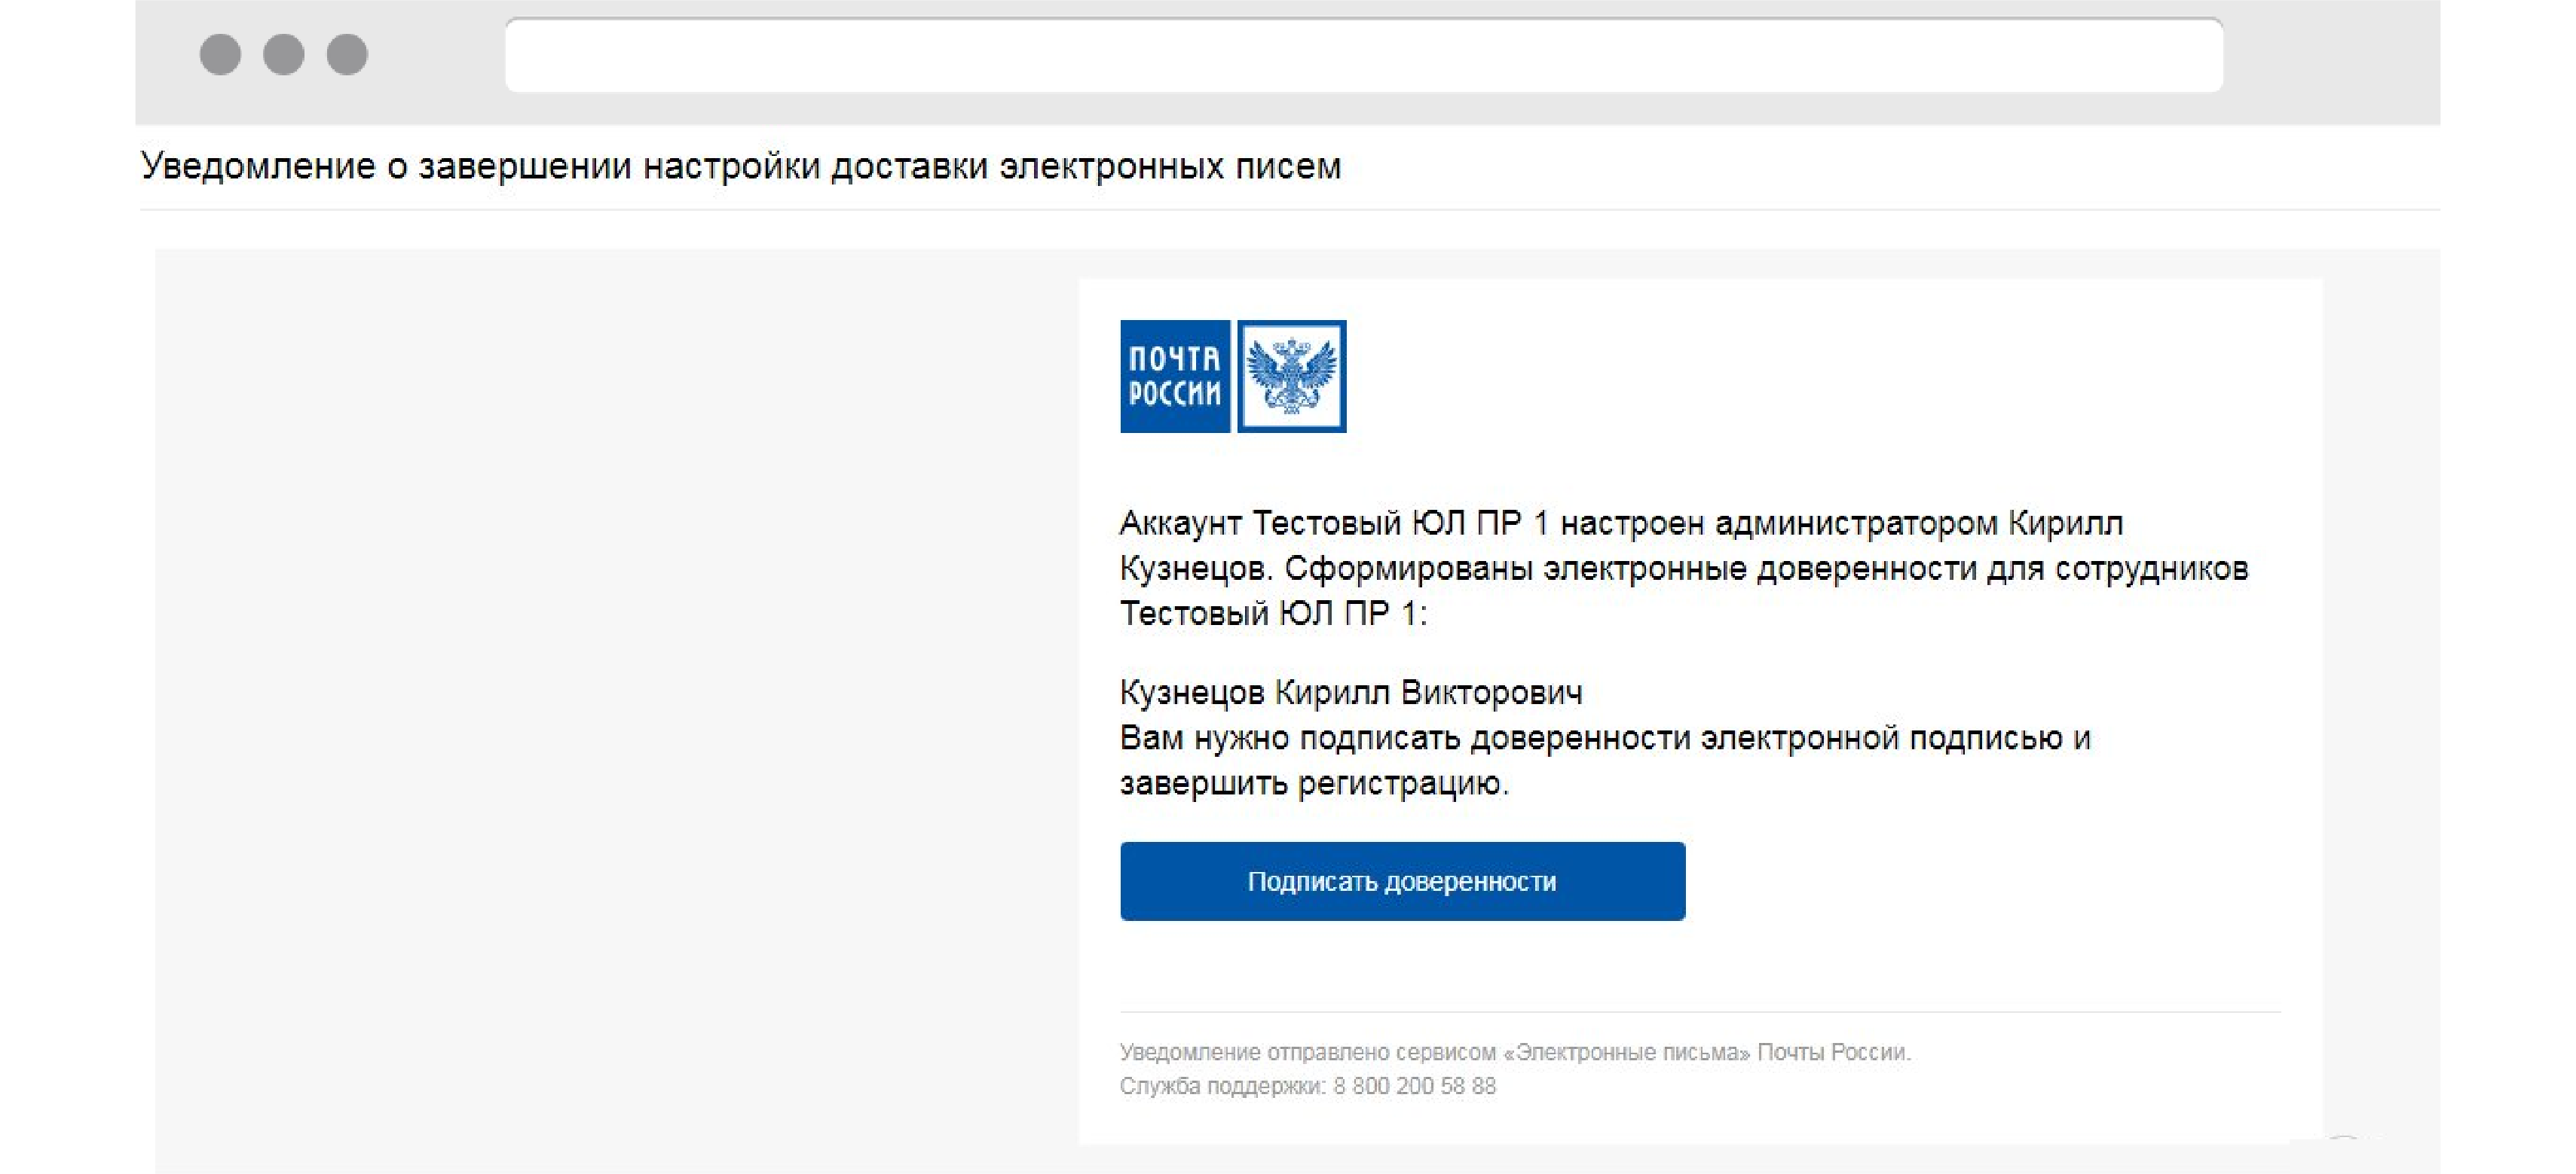Click the blue Почта России text logo
This screenshot has width=2576, height=1174.
[1175, 376]
